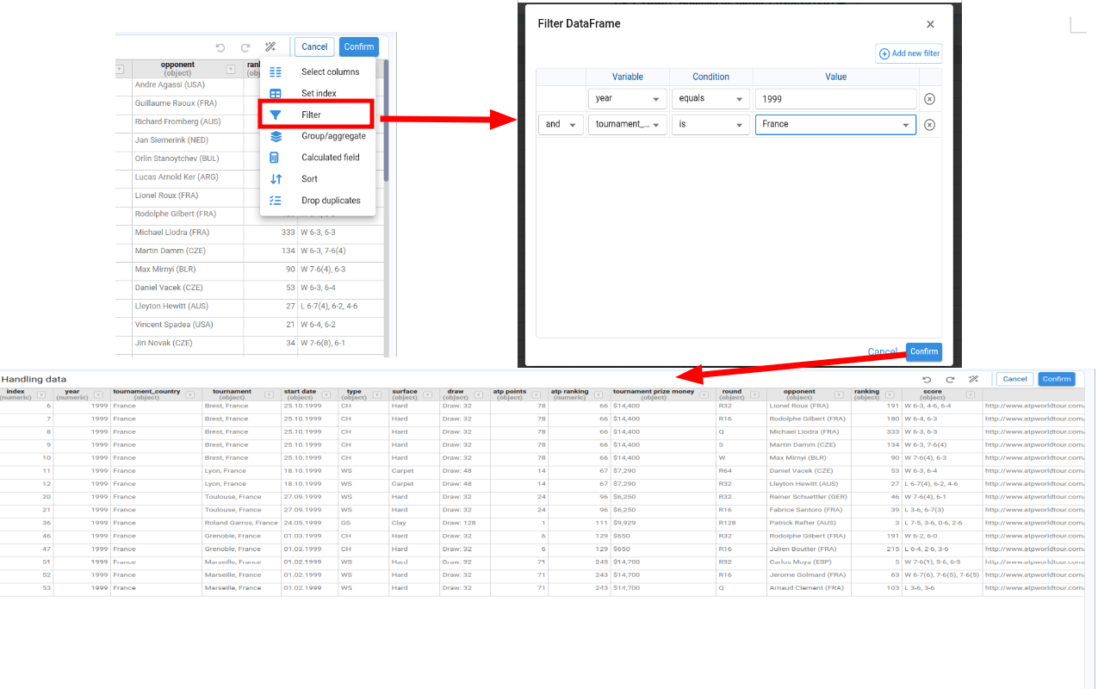Click the Calculated field calculator icon

click(276, 158)
